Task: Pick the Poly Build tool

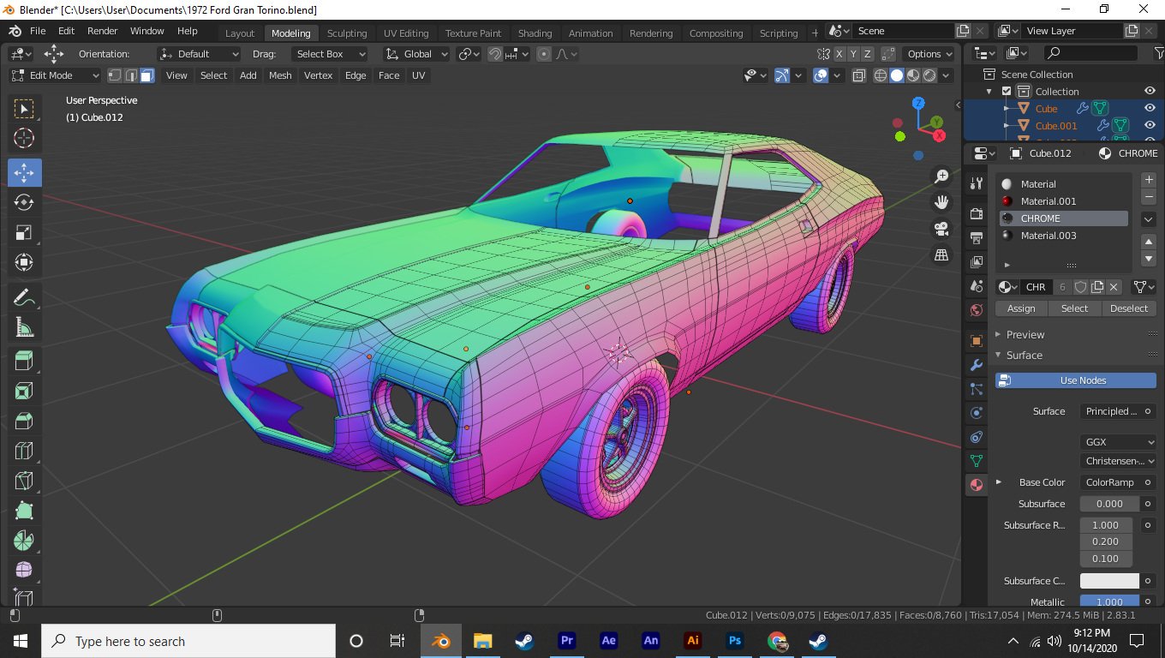Action: coord(24,511)
